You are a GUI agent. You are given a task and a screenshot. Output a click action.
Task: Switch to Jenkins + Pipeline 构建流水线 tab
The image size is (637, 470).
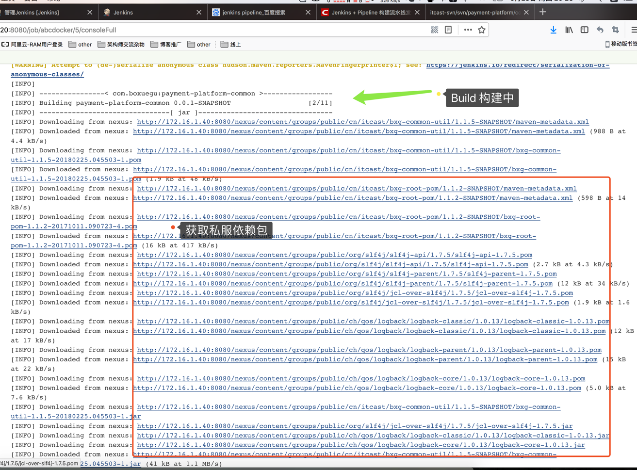tap(370, 13)
